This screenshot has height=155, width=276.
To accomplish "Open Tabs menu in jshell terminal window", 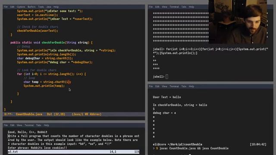I will (184, 7).
